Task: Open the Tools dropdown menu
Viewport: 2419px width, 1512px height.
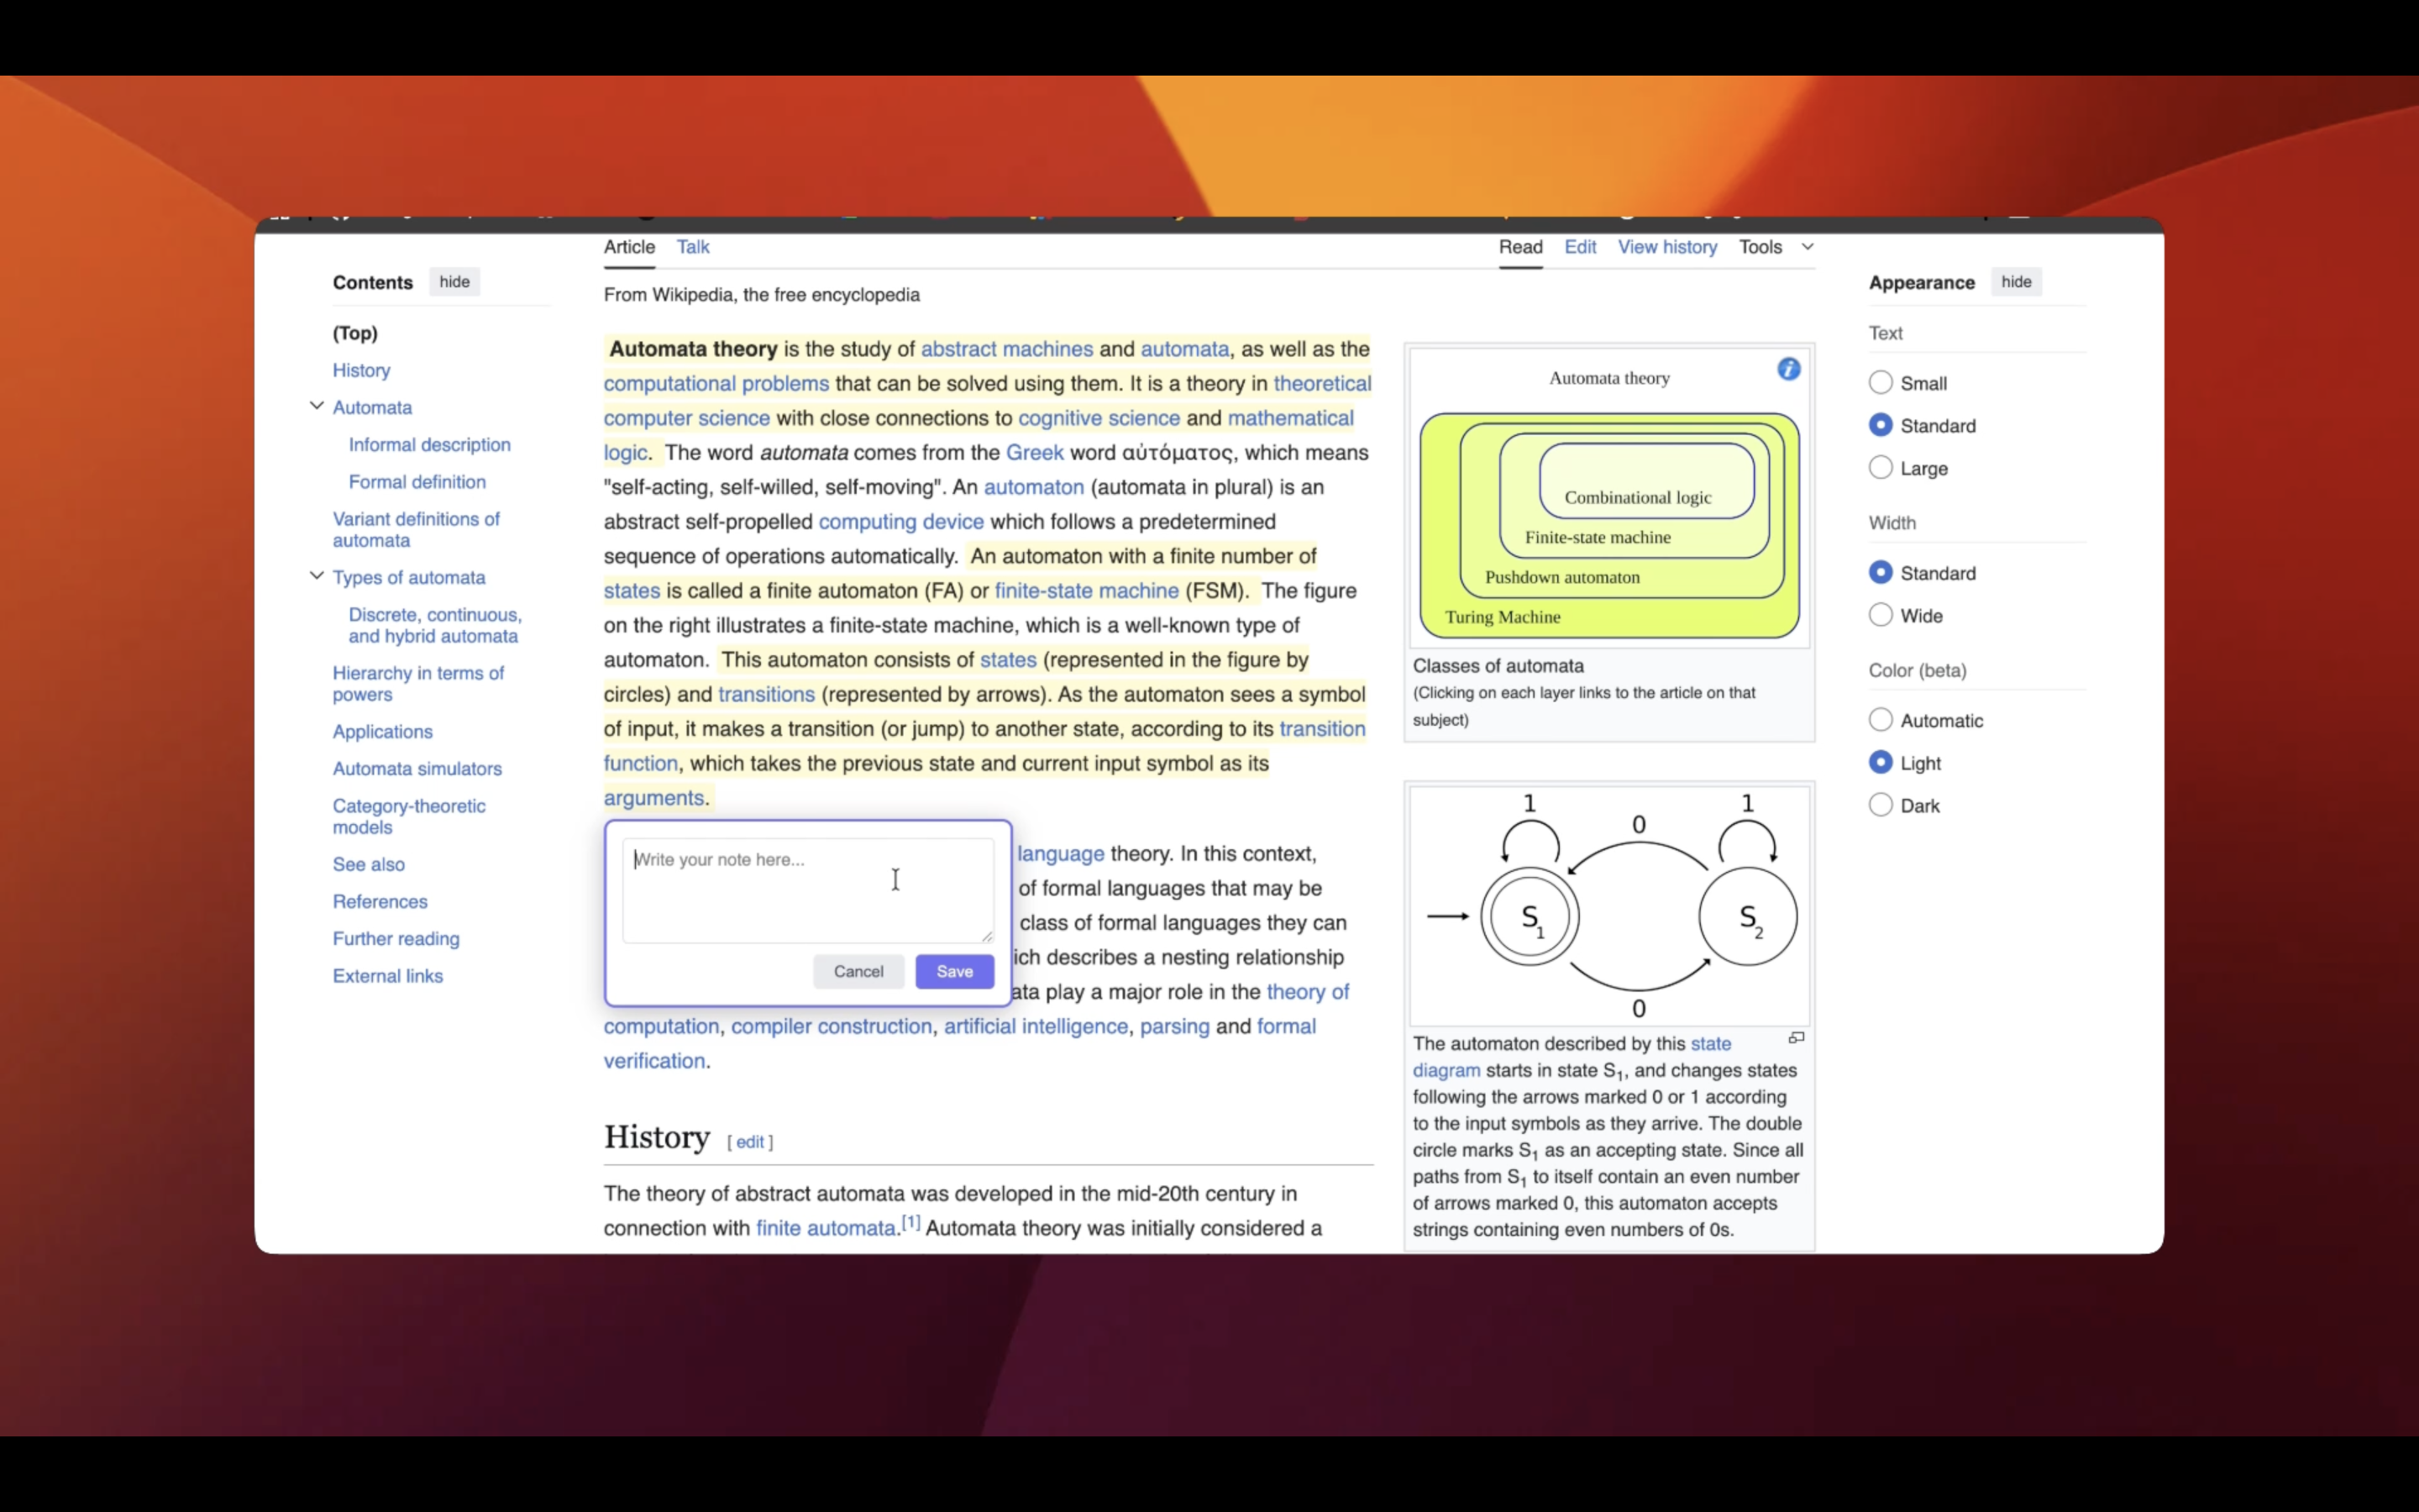Action: [x=1776, y=247]
